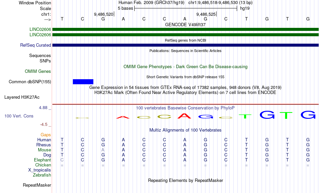Screen dimensions: 319x193
Task: Open Repeating Elements by RepeatMasker title
Action: [x=185, y=181]
